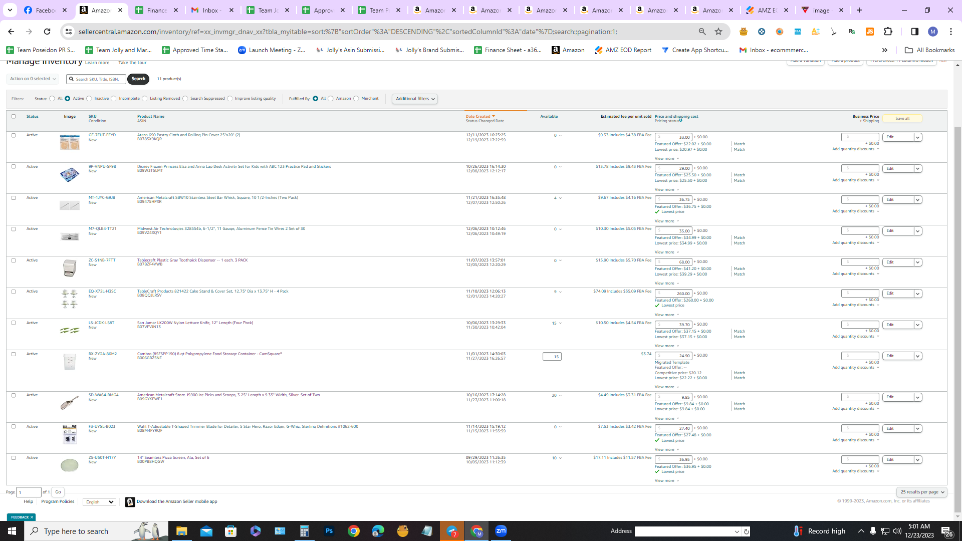Expand the Additional filters dropdown
Image resolution: width=962 pixels, height=541 pixels.
click(x=415, y=99)
